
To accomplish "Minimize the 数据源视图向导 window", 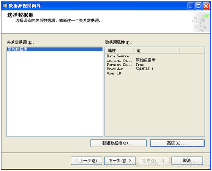I will coord(191,6).
